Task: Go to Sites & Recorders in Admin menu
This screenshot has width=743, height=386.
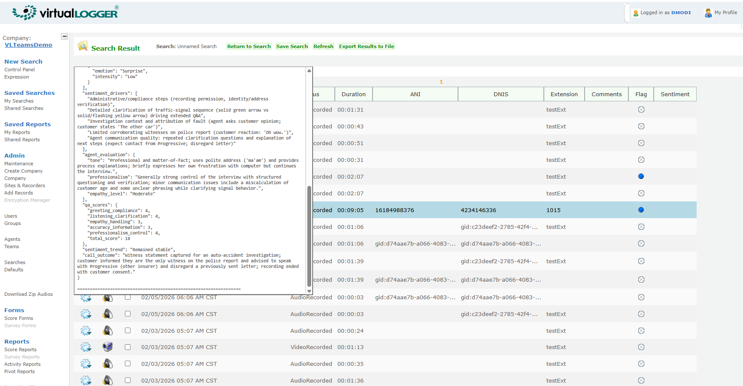Action: pos(24,185)
